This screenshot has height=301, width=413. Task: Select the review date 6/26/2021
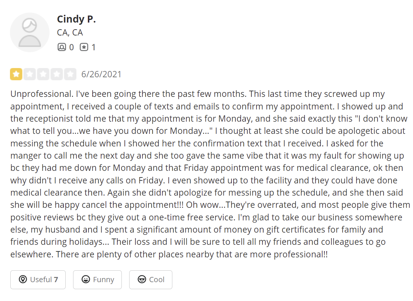[101, 74]
